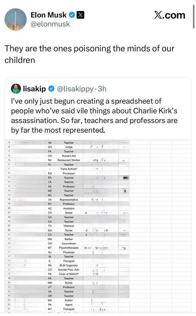Image resolution: width=196 pixels, height=316 pixels.
Task: Click the blue verified badge beside Elon Musk
Action: tap(72, 15)
